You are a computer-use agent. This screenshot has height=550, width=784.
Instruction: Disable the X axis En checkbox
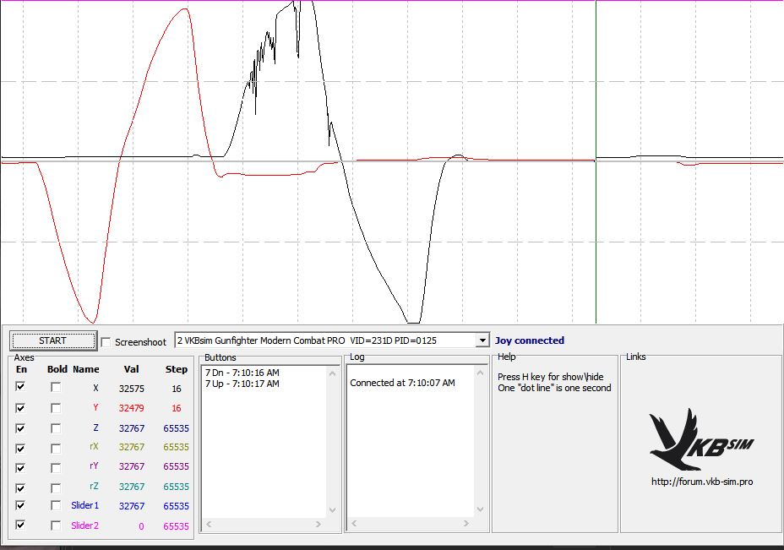pos(20,387)
